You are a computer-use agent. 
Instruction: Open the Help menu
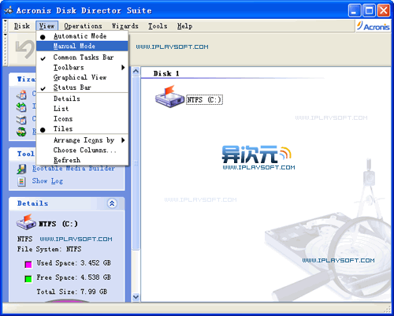point(184,26)
